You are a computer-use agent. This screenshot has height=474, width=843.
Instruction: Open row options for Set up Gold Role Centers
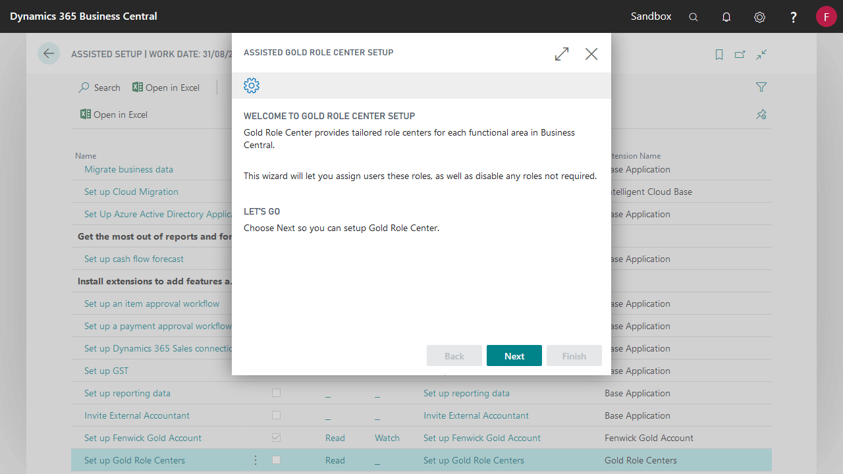[256, 460]
